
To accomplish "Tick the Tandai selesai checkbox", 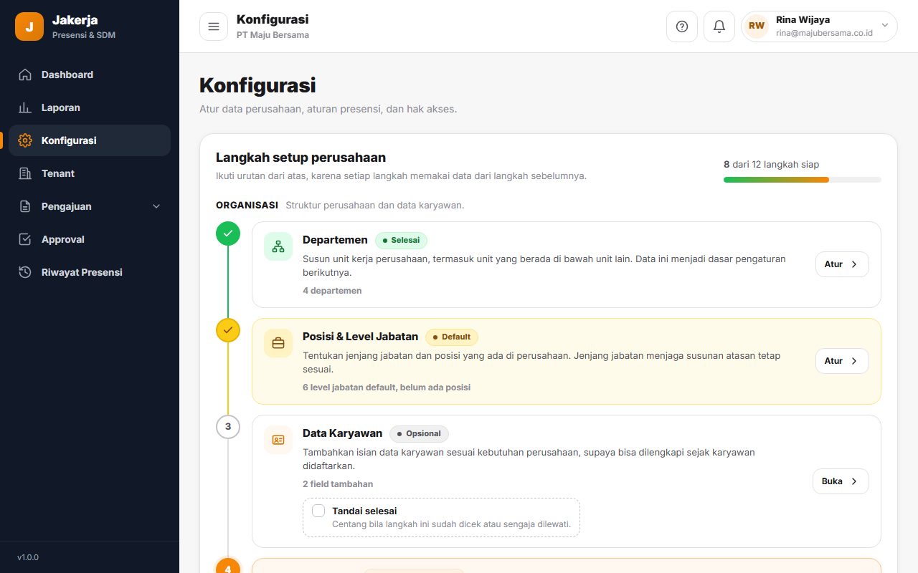I will (318, 511).
